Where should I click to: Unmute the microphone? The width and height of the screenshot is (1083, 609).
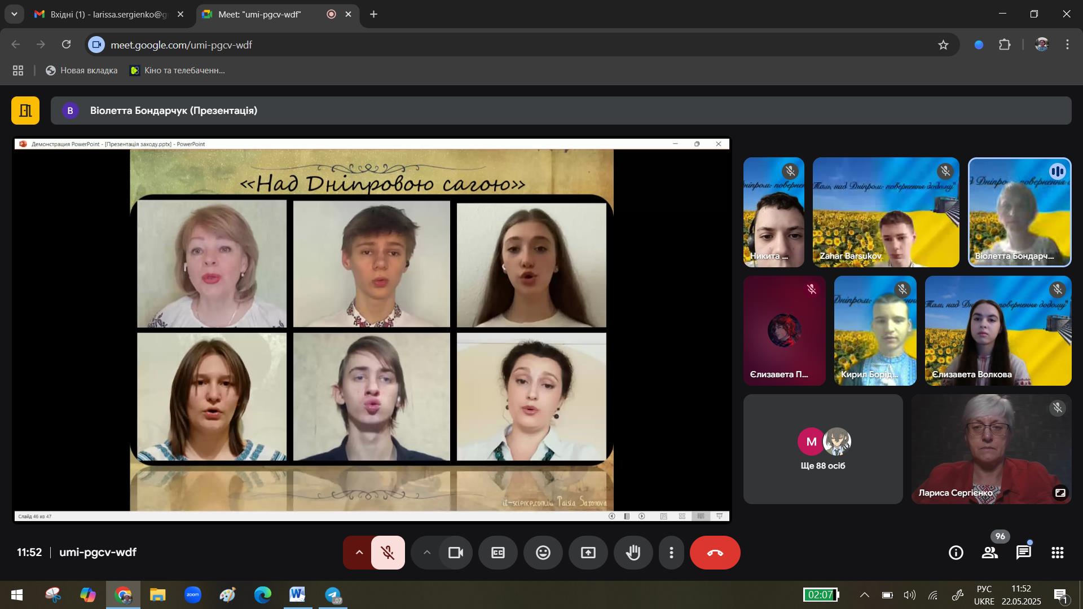pos(388,553)
